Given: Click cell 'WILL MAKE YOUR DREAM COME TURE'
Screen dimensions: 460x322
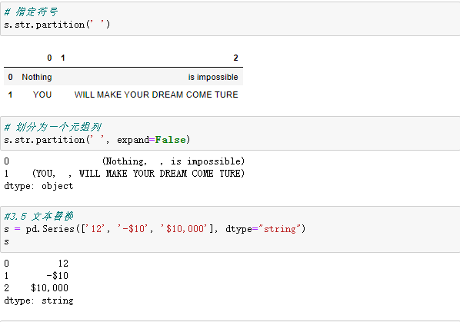Looking at the screenshot, I should (156, 95).
